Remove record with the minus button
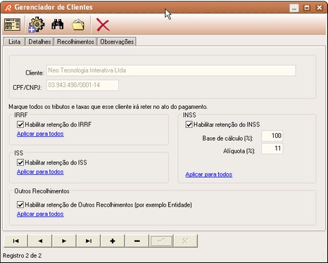Viewport: 328px width, 263px height. click(137, 240)
